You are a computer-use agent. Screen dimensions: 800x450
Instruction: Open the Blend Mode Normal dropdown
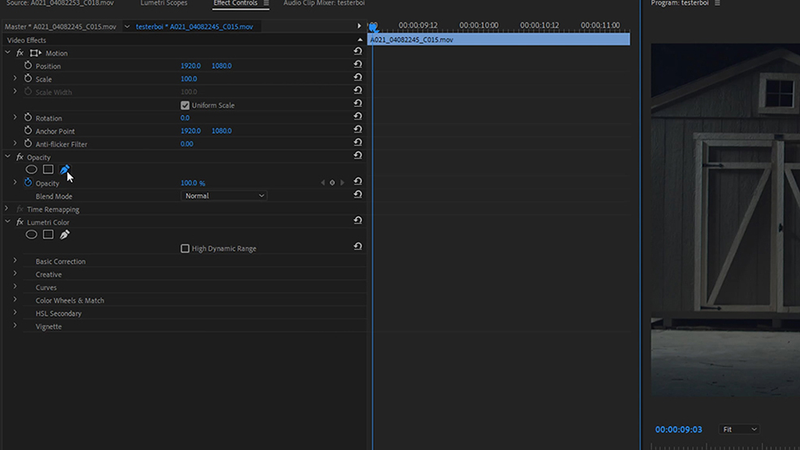pos(224,196)
